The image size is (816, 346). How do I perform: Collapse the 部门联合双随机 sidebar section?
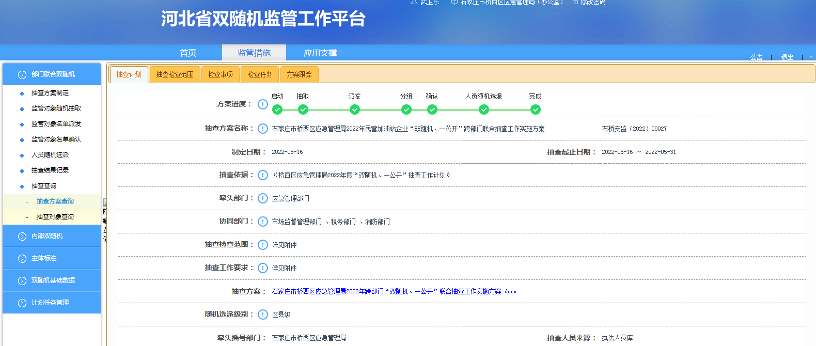click(x=52, y=74)
